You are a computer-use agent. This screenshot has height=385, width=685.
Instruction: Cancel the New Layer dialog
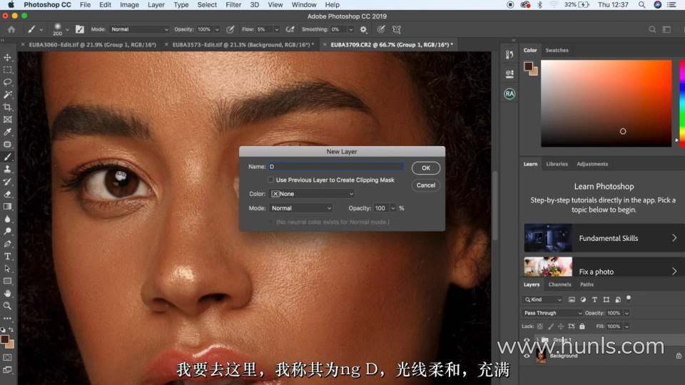pos(425,185)
